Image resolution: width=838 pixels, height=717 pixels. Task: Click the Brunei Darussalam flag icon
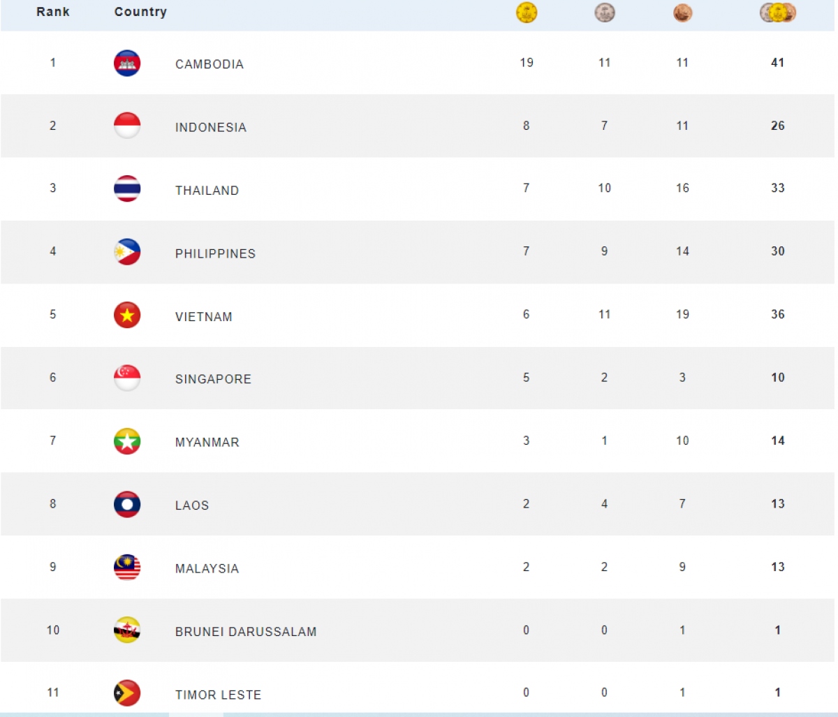click(x=127, y=630)
